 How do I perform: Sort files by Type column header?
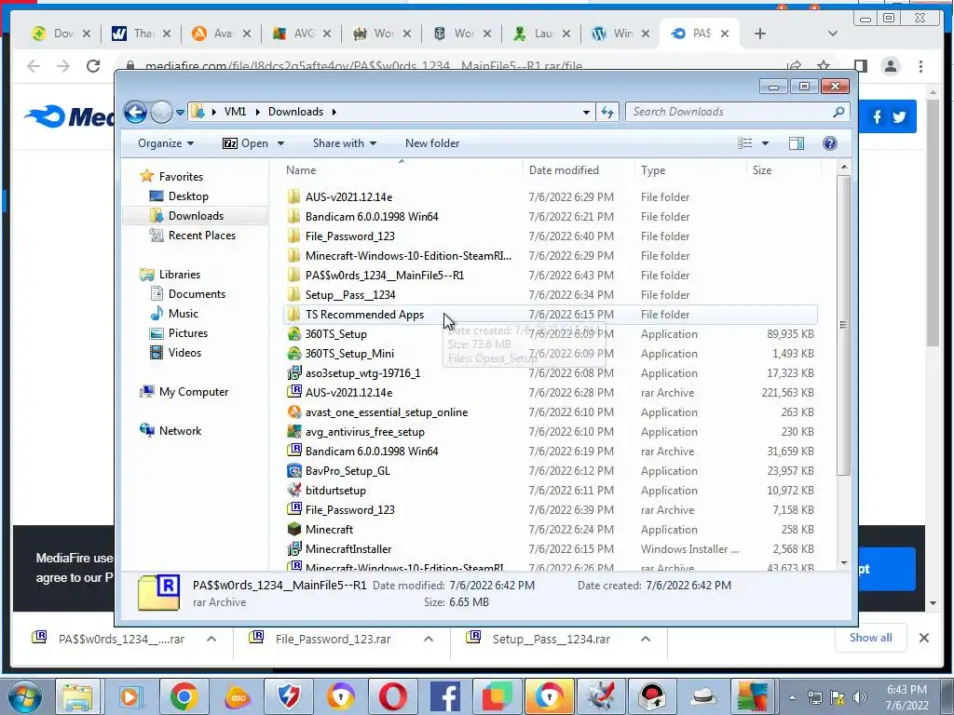pos(690,170)
